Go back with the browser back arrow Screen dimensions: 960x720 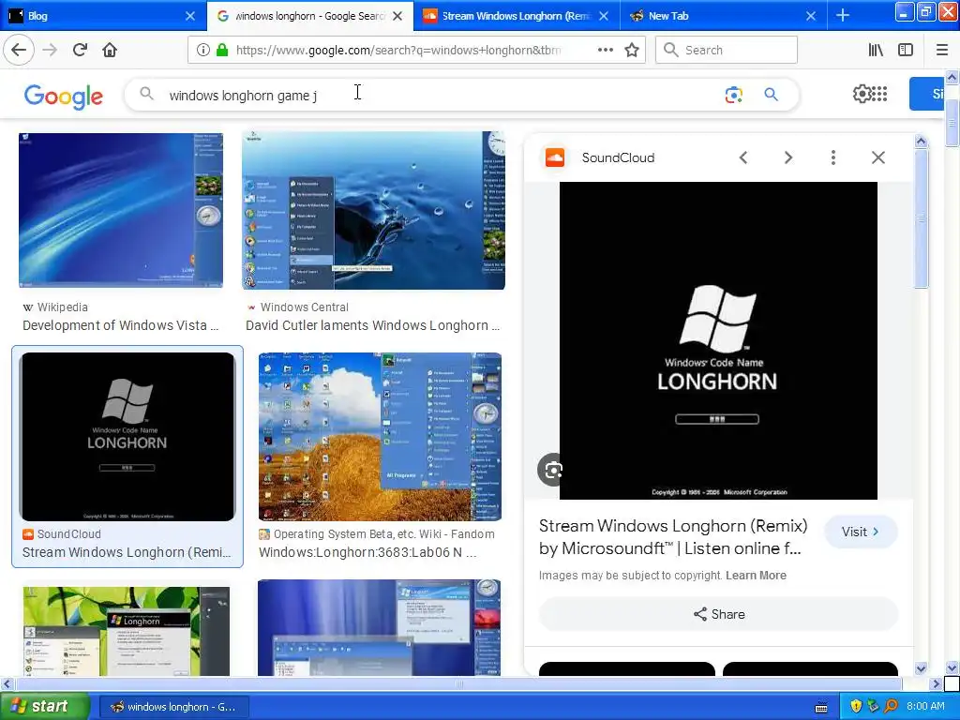coord(19,50)
